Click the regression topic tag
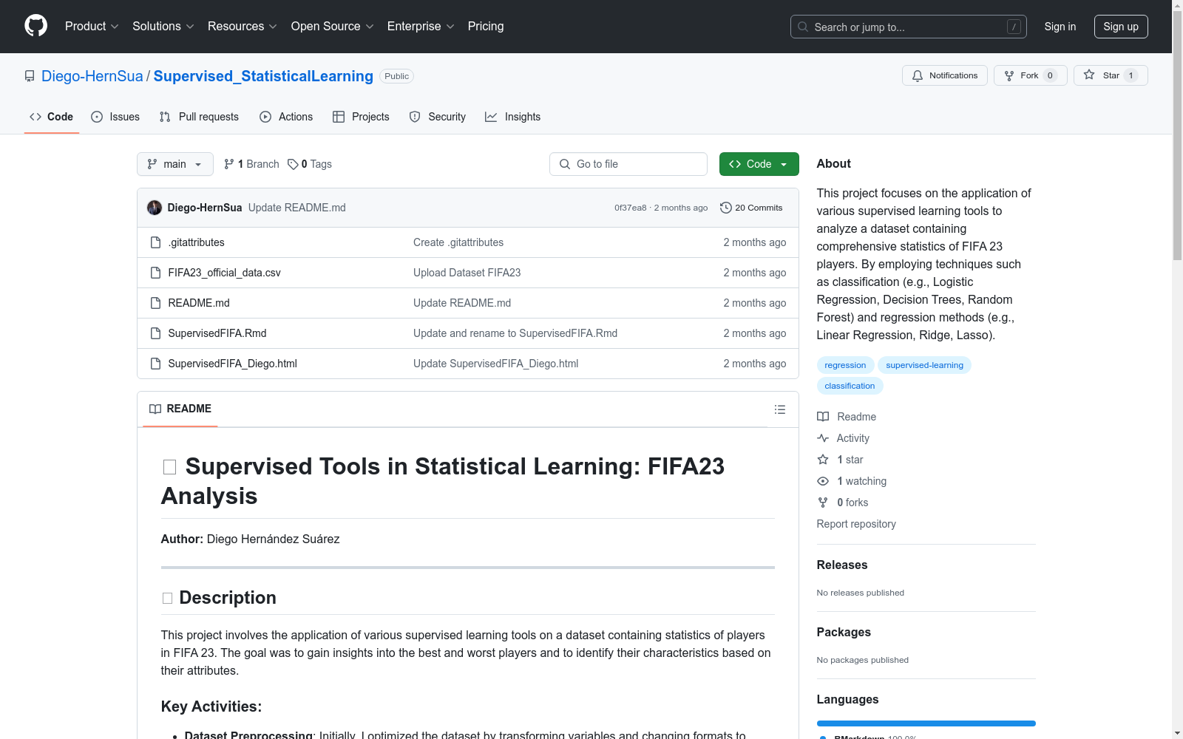Viewport: 1183px width, 739px height. point(845,365)
